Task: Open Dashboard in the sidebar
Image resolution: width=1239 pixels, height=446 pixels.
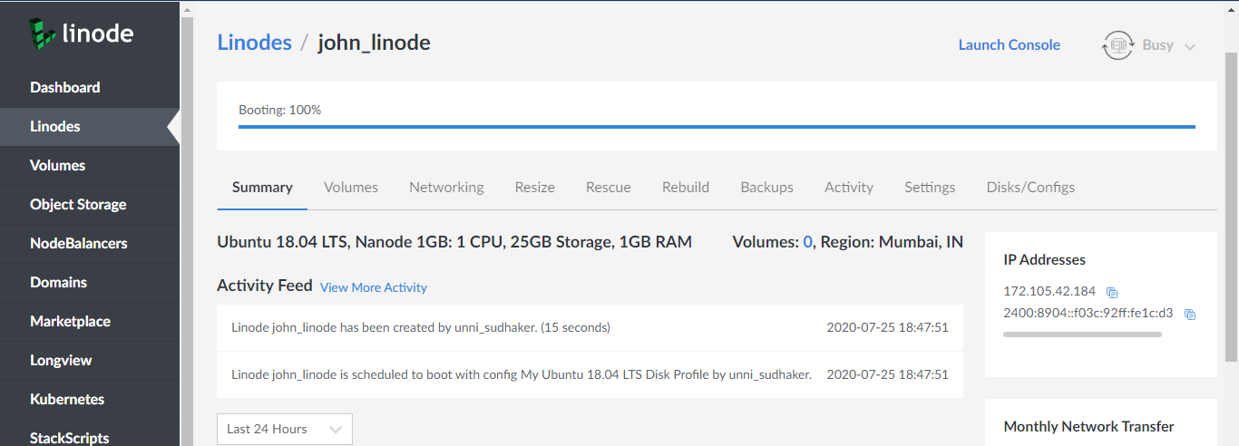Action: click(x=64, y=88)
